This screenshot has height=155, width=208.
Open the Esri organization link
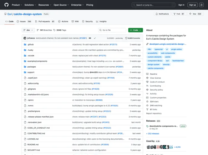coord(10,14)
